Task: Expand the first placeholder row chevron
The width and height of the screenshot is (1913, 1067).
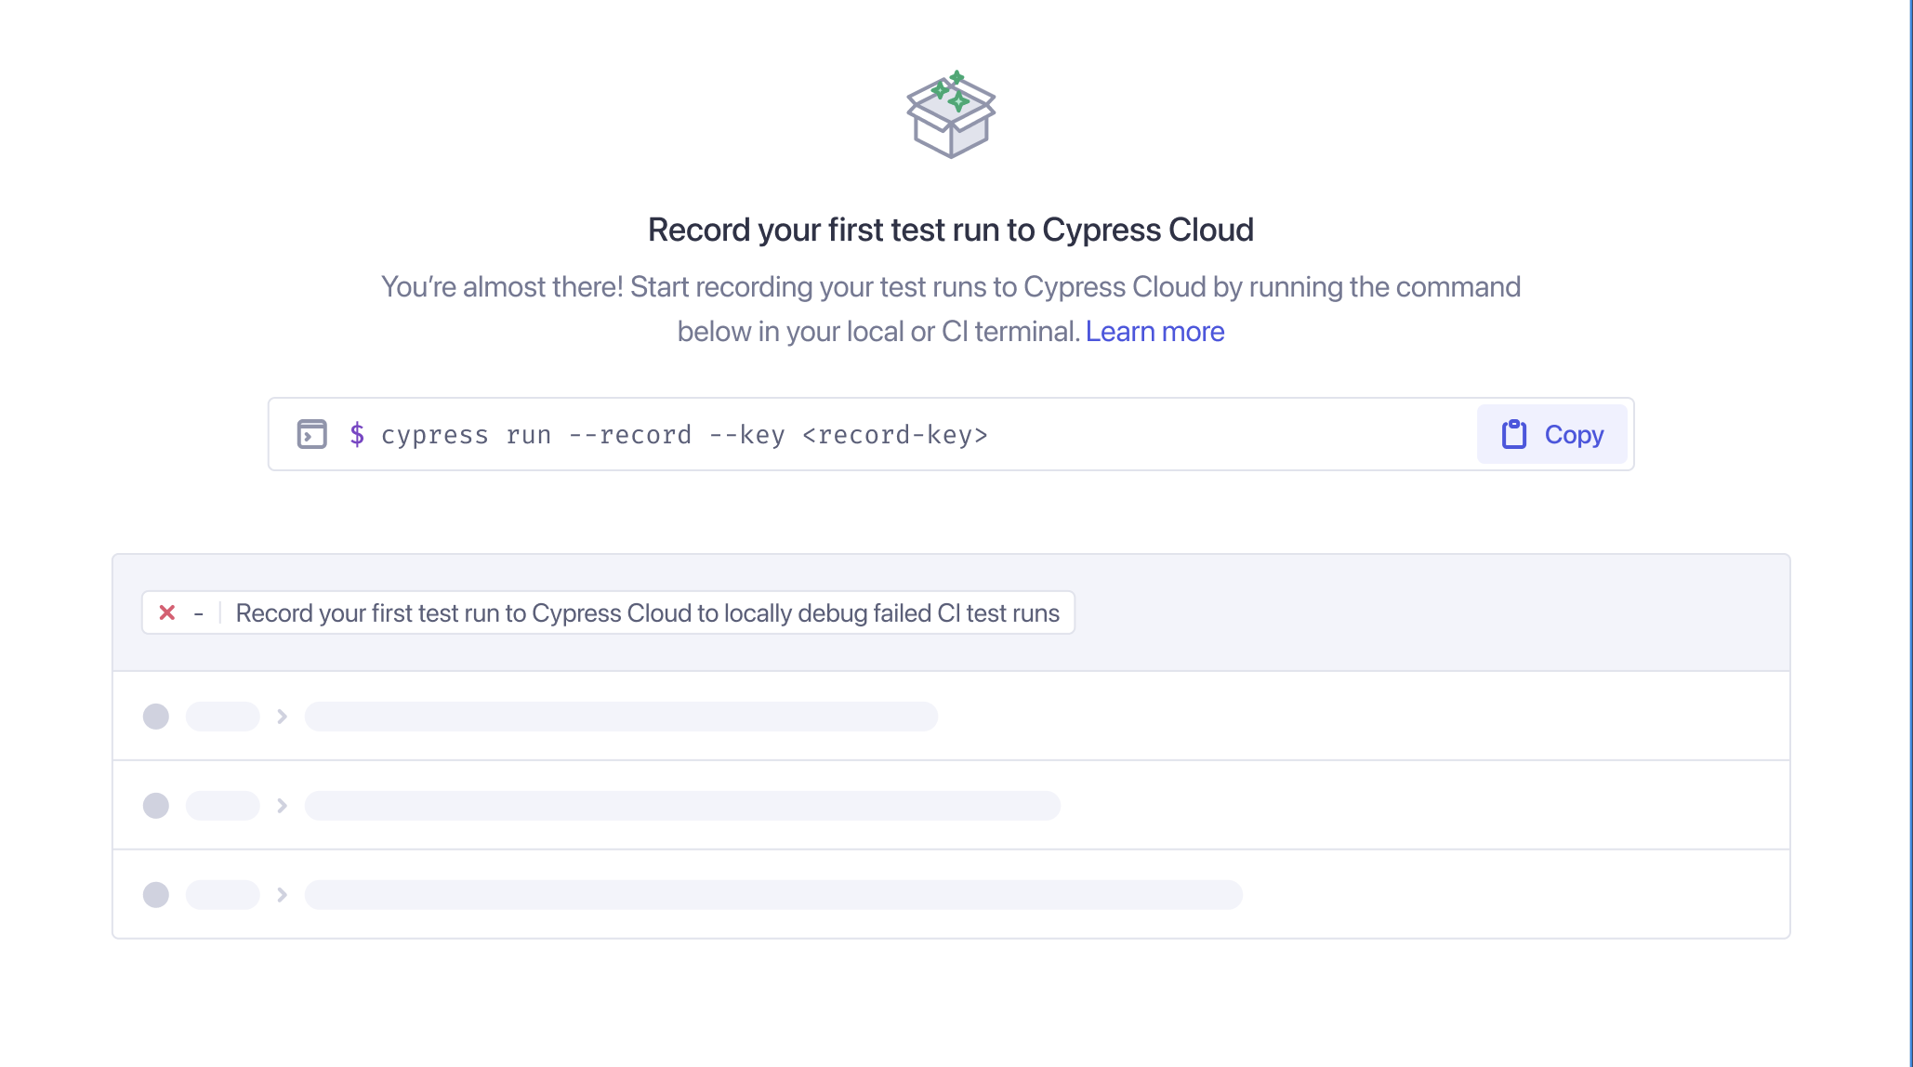Action: 282,717
